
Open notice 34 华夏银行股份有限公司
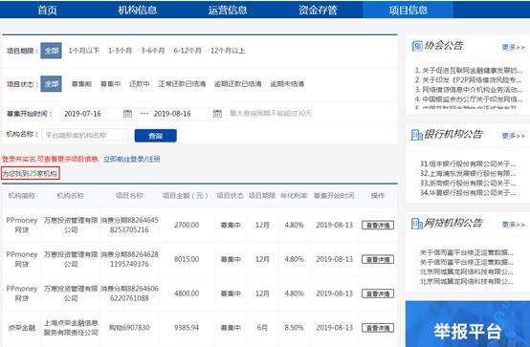[468, 192]
